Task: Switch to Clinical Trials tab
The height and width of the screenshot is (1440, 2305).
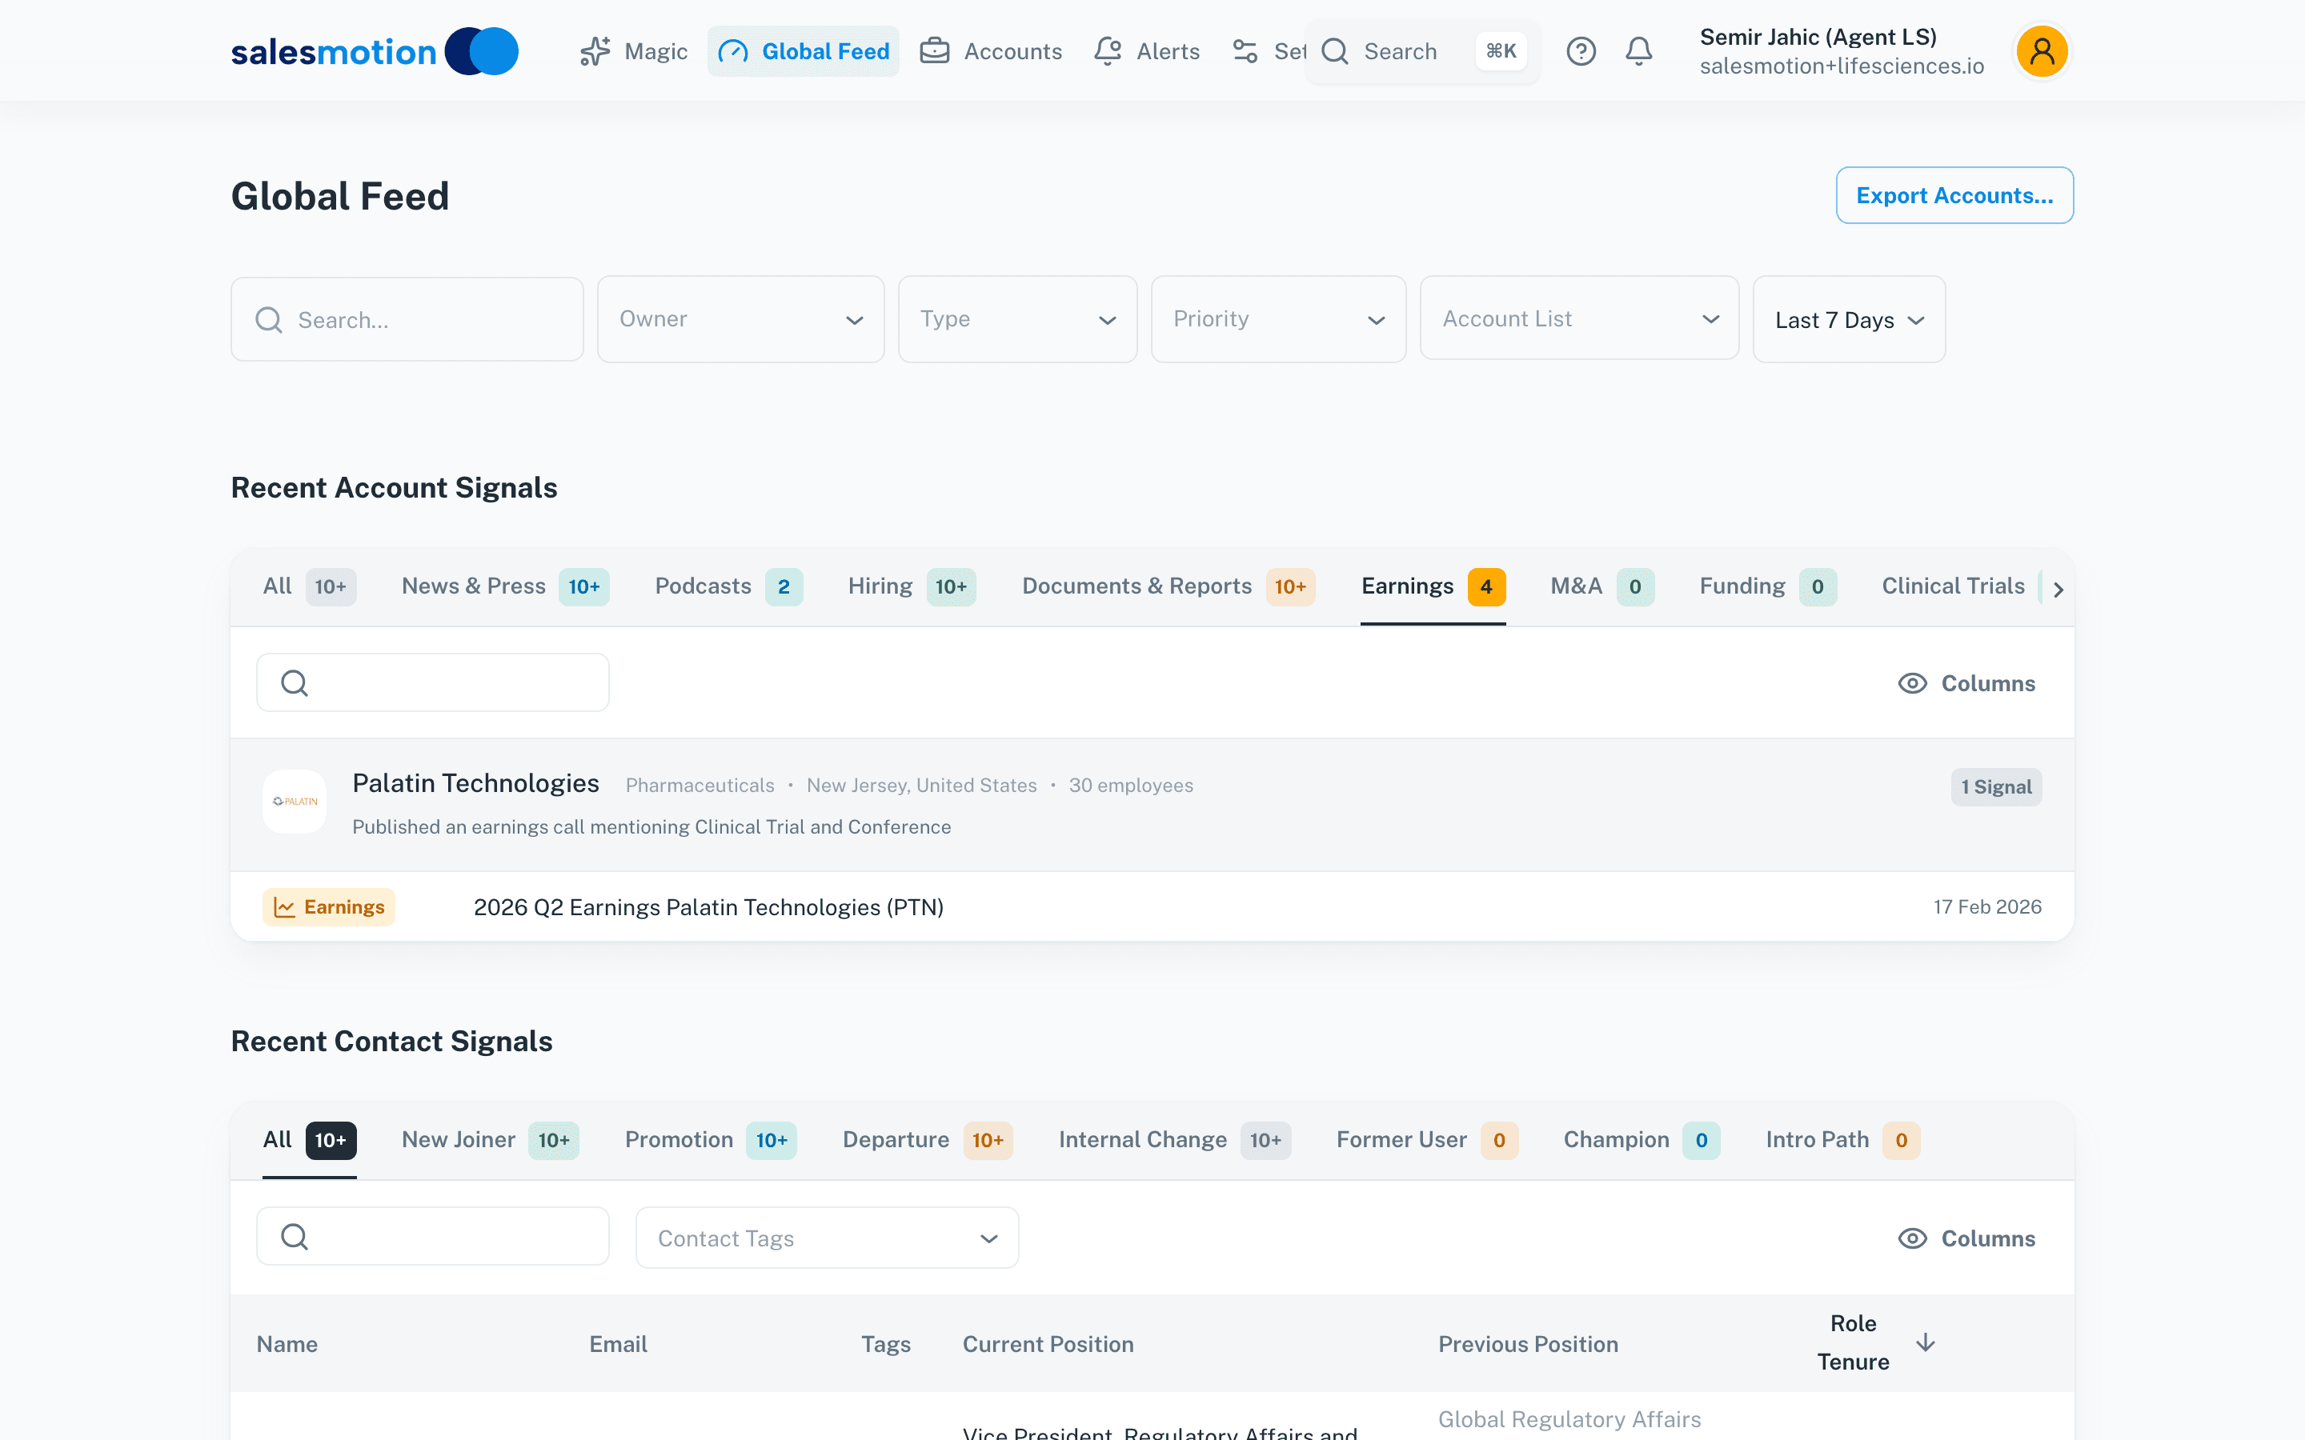Action: click(1953, 586)
